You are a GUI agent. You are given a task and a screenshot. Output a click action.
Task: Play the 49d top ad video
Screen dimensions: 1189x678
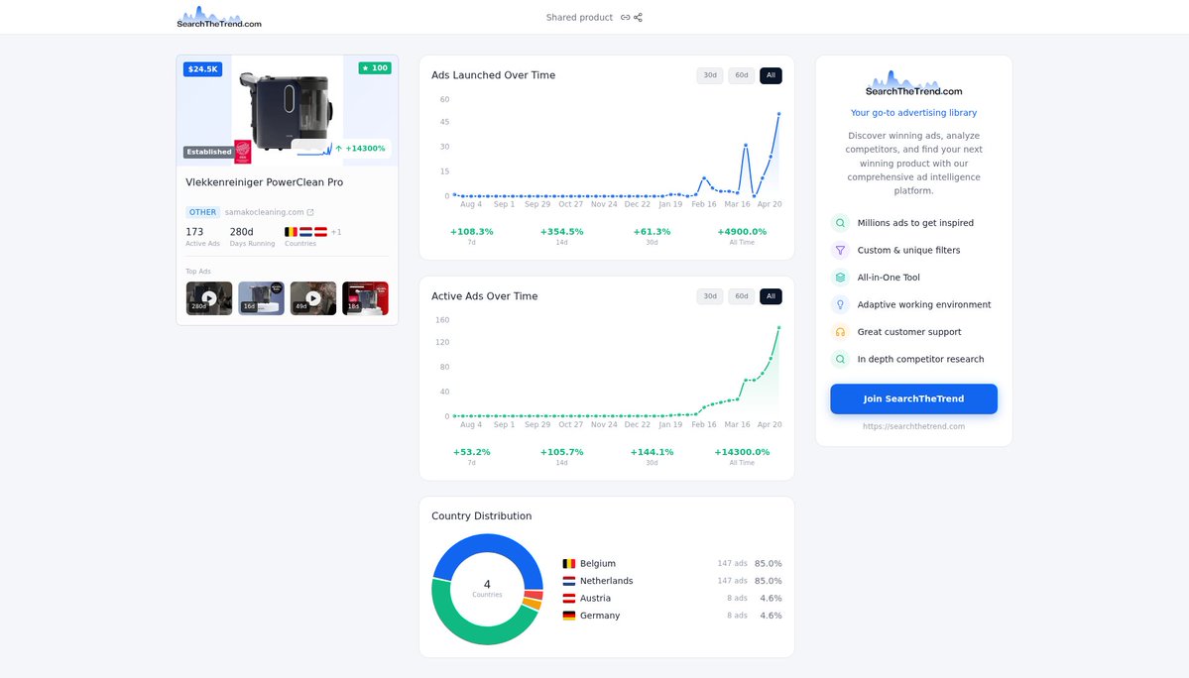(x=313, y=298)
